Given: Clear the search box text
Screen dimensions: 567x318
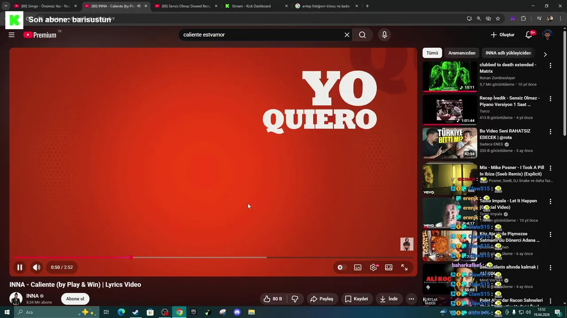Looking at the screenshot, I should [x=347, y=35].
